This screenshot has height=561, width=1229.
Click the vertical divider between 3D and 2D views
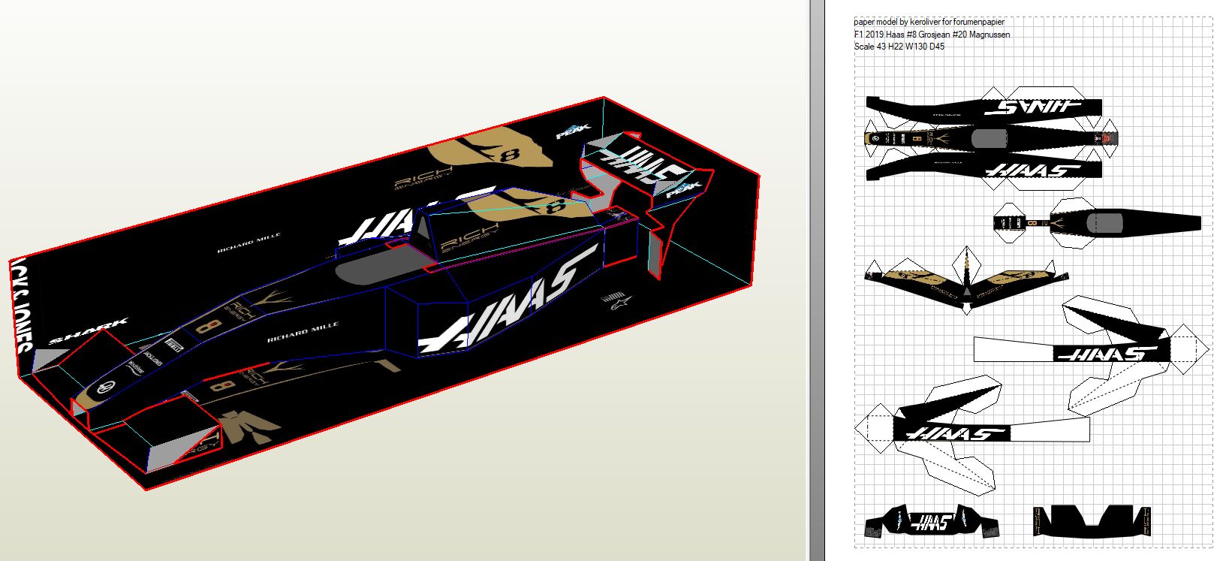(817, 280)
